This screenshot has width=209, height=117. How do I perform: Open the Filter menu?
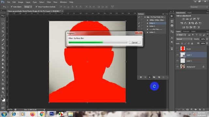click(x=49, y=2)
